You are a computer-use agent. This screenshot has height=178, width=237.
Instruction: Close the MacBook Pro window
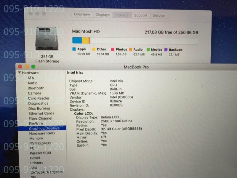pos(20,66)
